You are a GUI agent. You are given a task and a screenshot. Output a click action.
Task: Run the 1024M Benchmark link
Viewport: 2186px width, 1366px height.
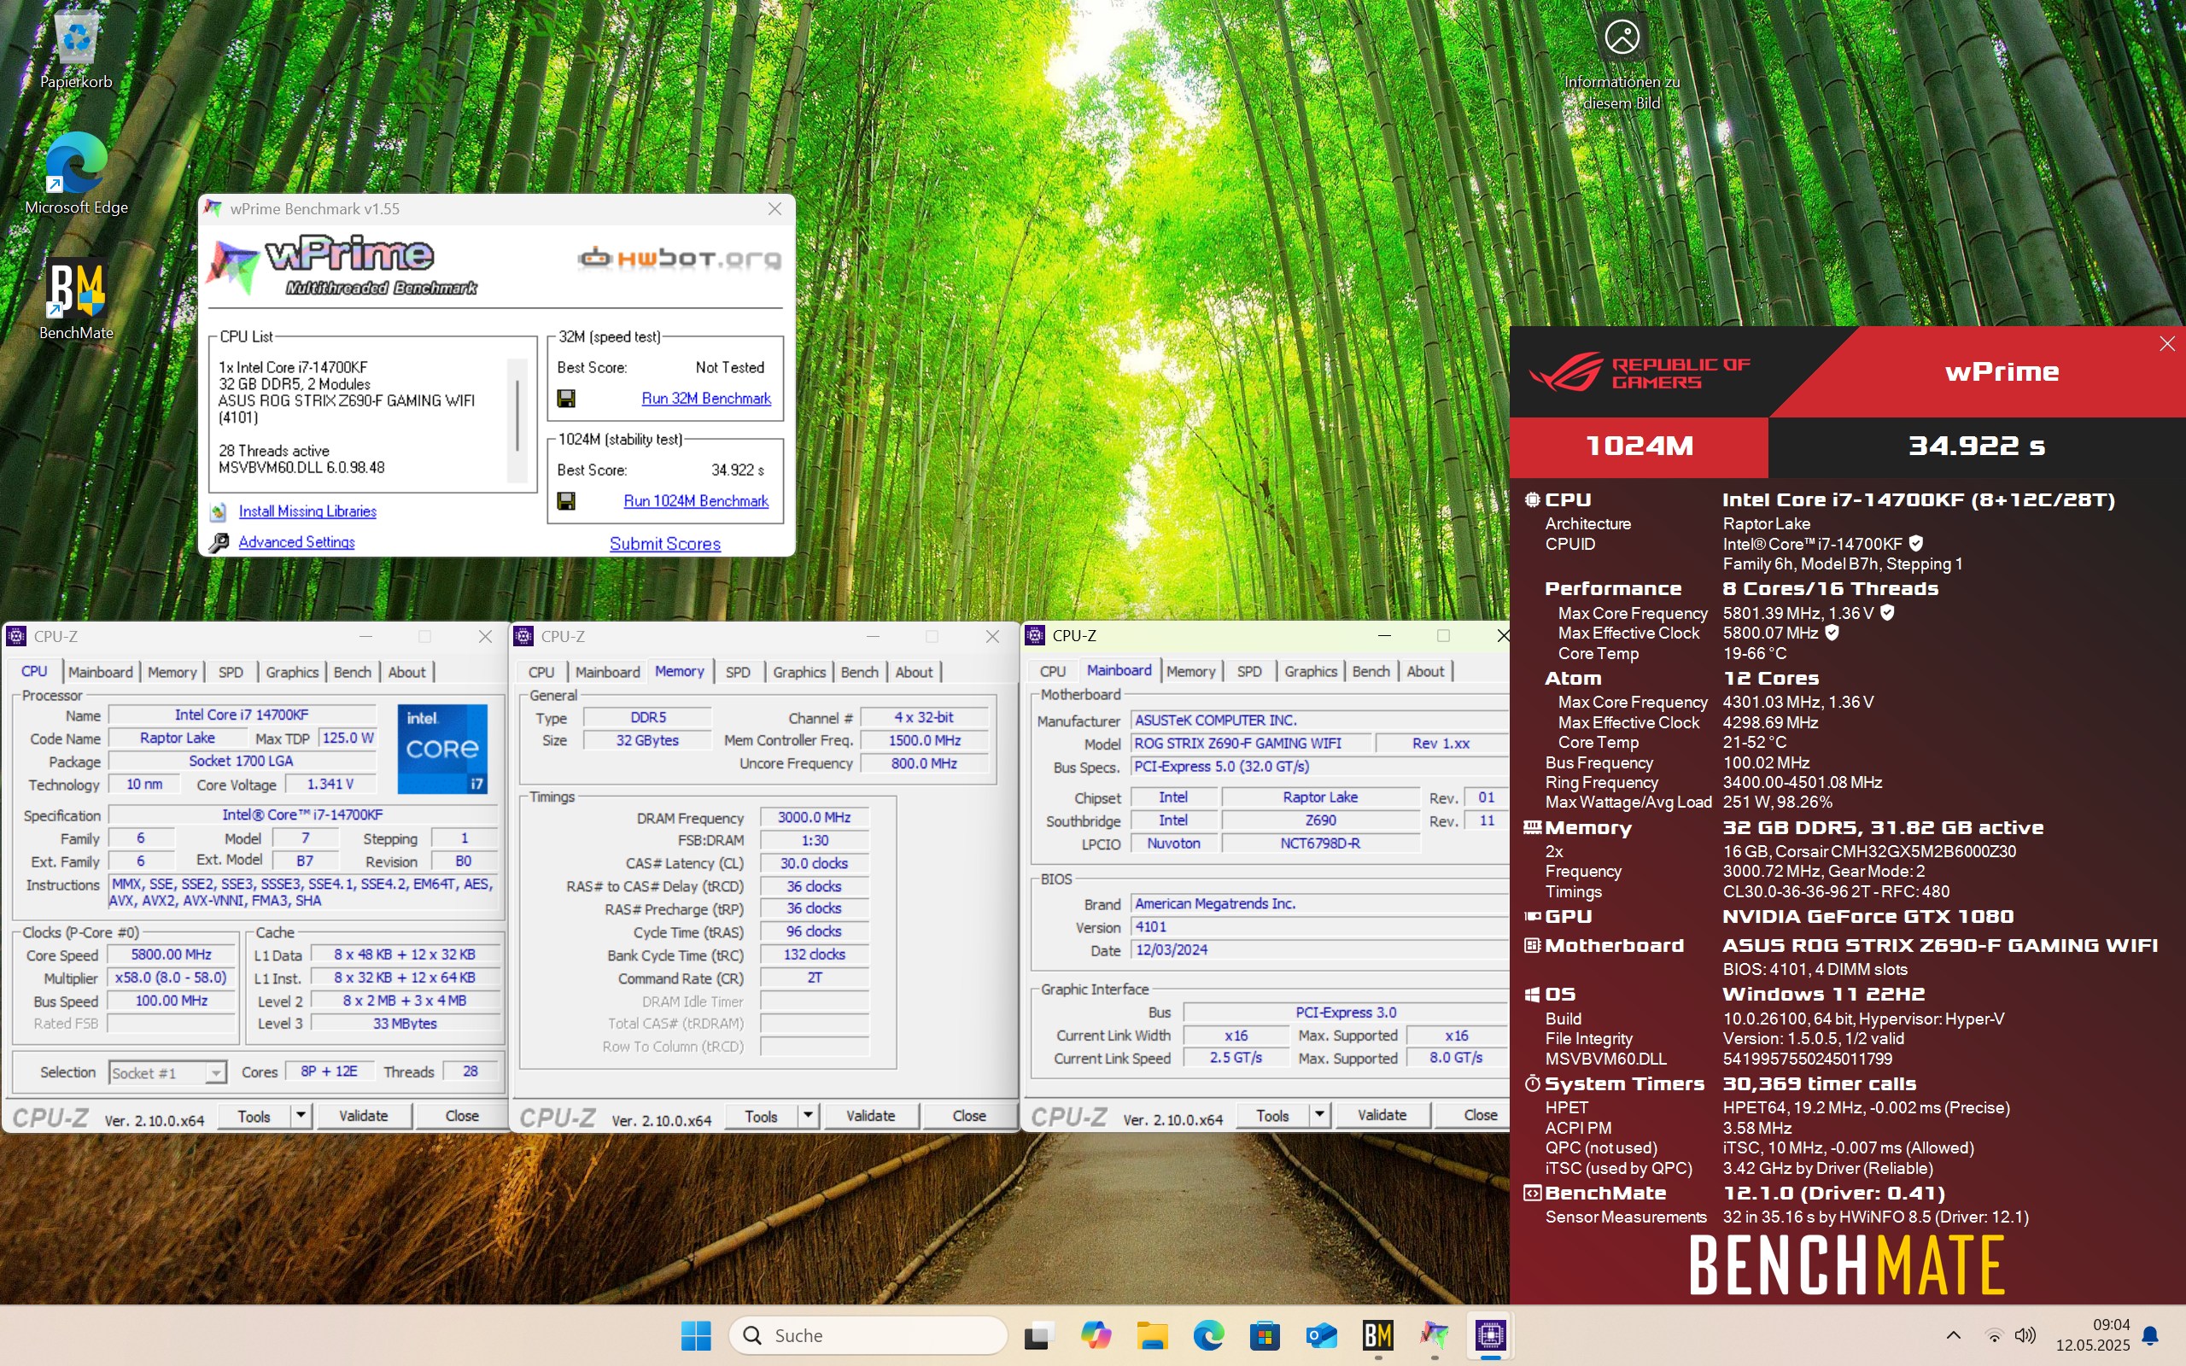pyautogui.click(x=696, y=501)
